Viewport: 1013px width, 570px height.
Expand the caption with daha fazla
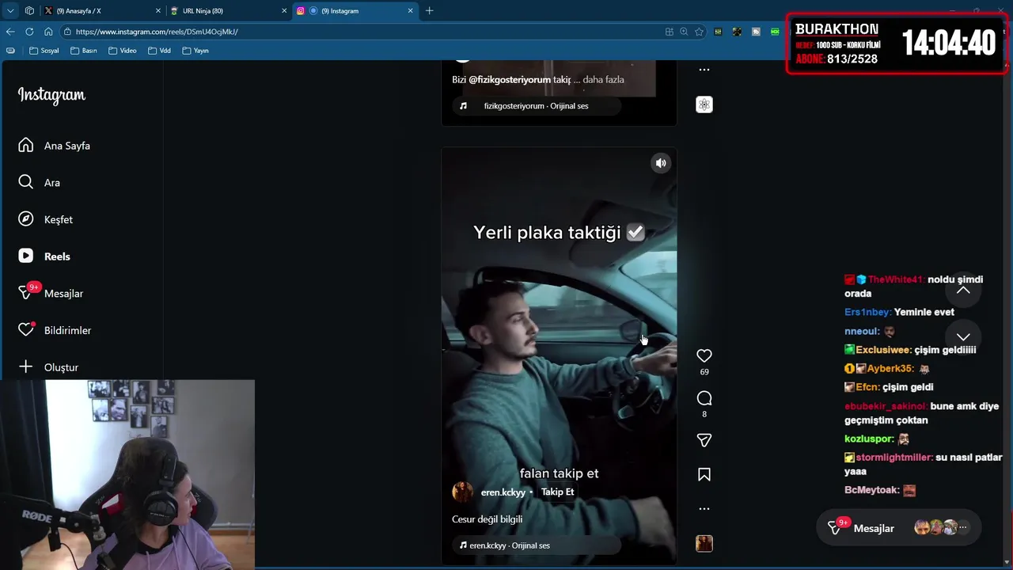[x=603, y=79]
